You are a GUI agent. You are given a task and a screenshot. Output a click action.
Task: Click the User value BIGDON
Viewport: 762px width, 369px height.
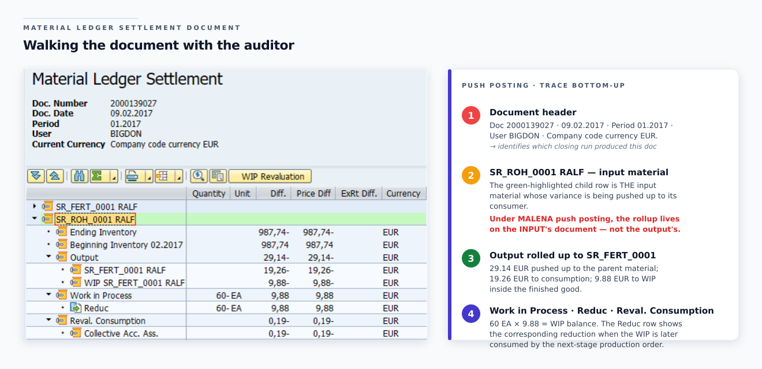(126, 134)
